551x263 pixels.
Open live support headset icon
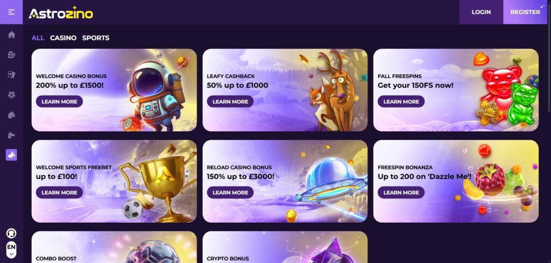click(x=11, y=233)
